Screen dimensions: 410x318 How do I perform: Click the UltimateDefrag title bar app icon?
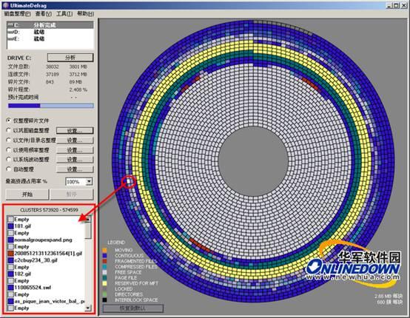(x=6, y=5)
